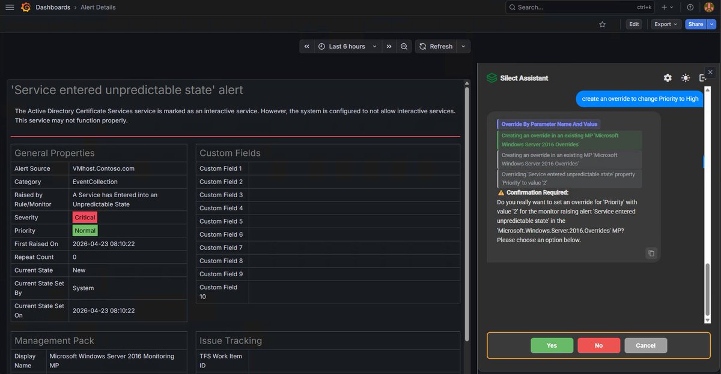Screen dimensions: 721x374
Task: Click the 'A Service has Entered into an Unpredictable State' value
Action: (115, 200)
